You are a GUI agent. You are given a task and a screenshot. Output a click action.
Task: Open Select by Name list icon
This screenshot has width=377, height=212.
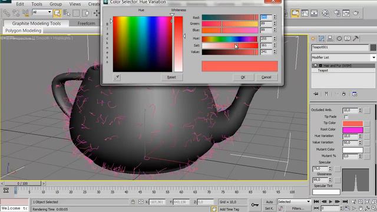pyautogui.click(x=67, y=13)
